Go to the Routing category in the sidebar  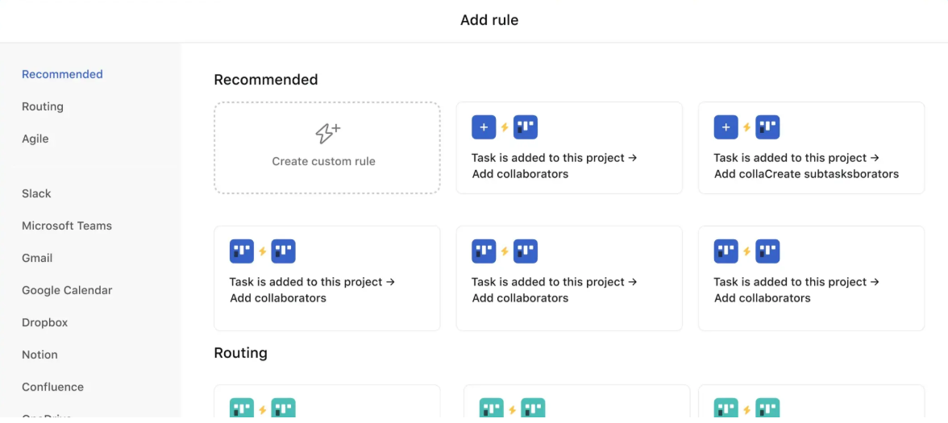(42, 106)
